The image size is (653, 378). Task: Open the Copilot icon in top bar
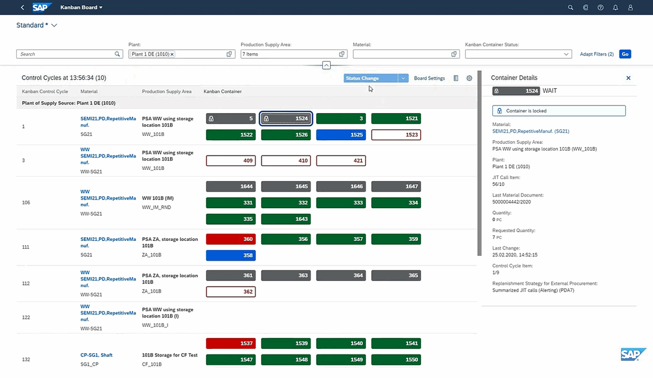click(x=586, y=7)
